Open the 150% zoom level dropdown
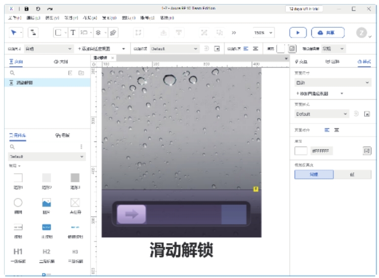Screen dimensions: 379x278 click(264, 32)
